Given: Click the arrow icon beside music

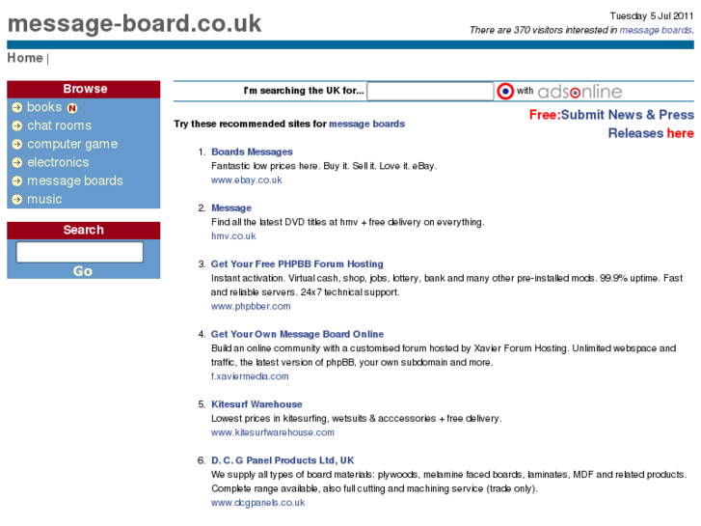Looking at the screenshot, I should point(17,199).
